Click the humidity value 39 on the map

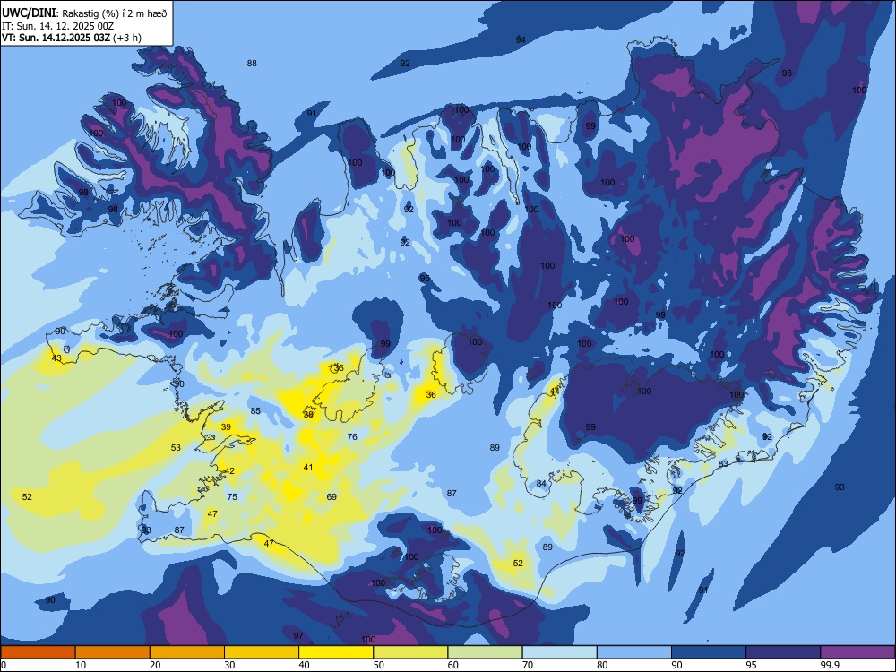point(227,427)
